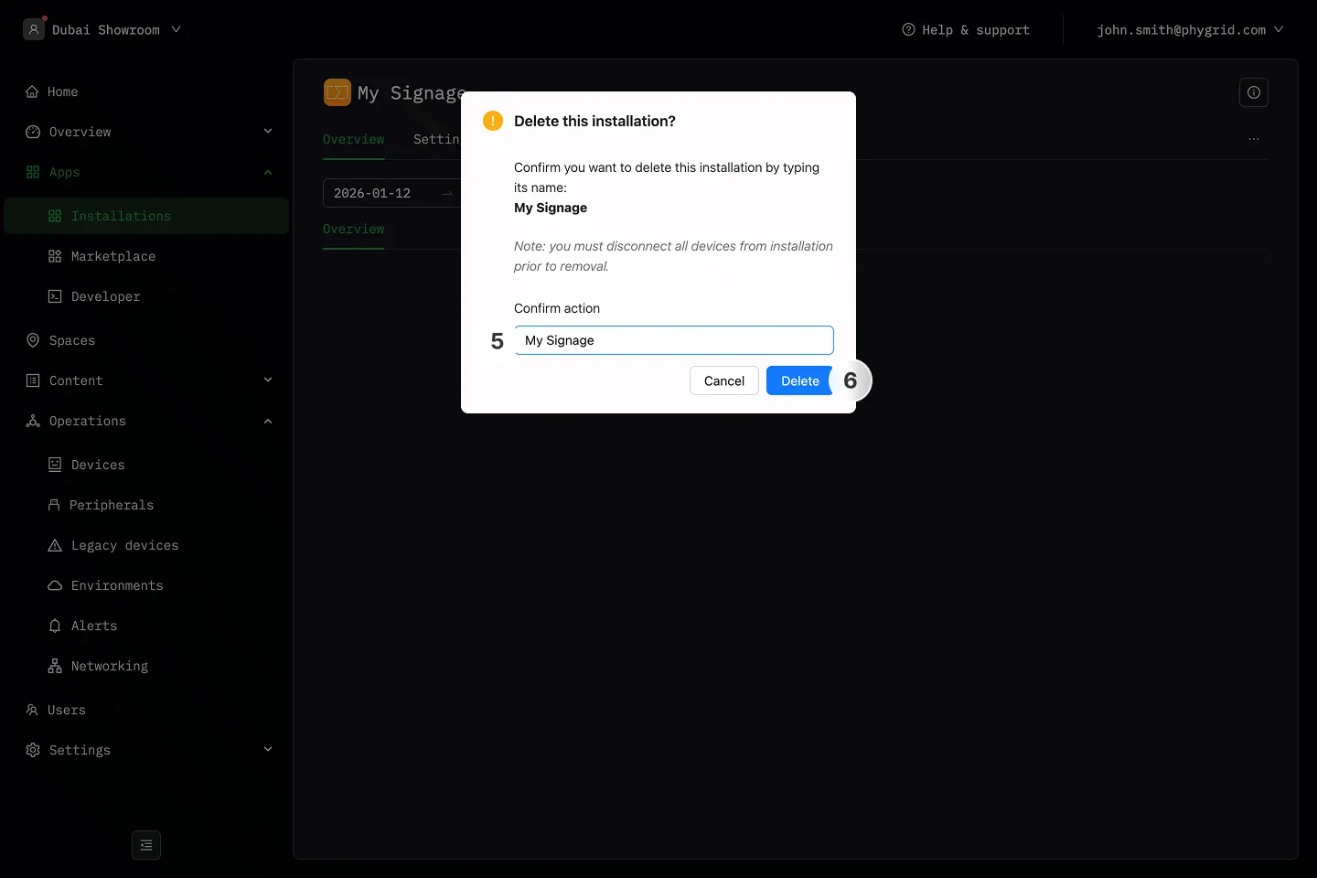Open Alerts in the sidebar
Screen dimensions: 1317x878
pyautogui.click(x=146, y=626)
